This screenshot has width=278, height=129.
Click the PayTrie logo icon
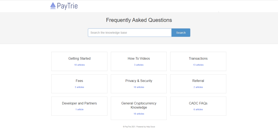pos(53,6)
